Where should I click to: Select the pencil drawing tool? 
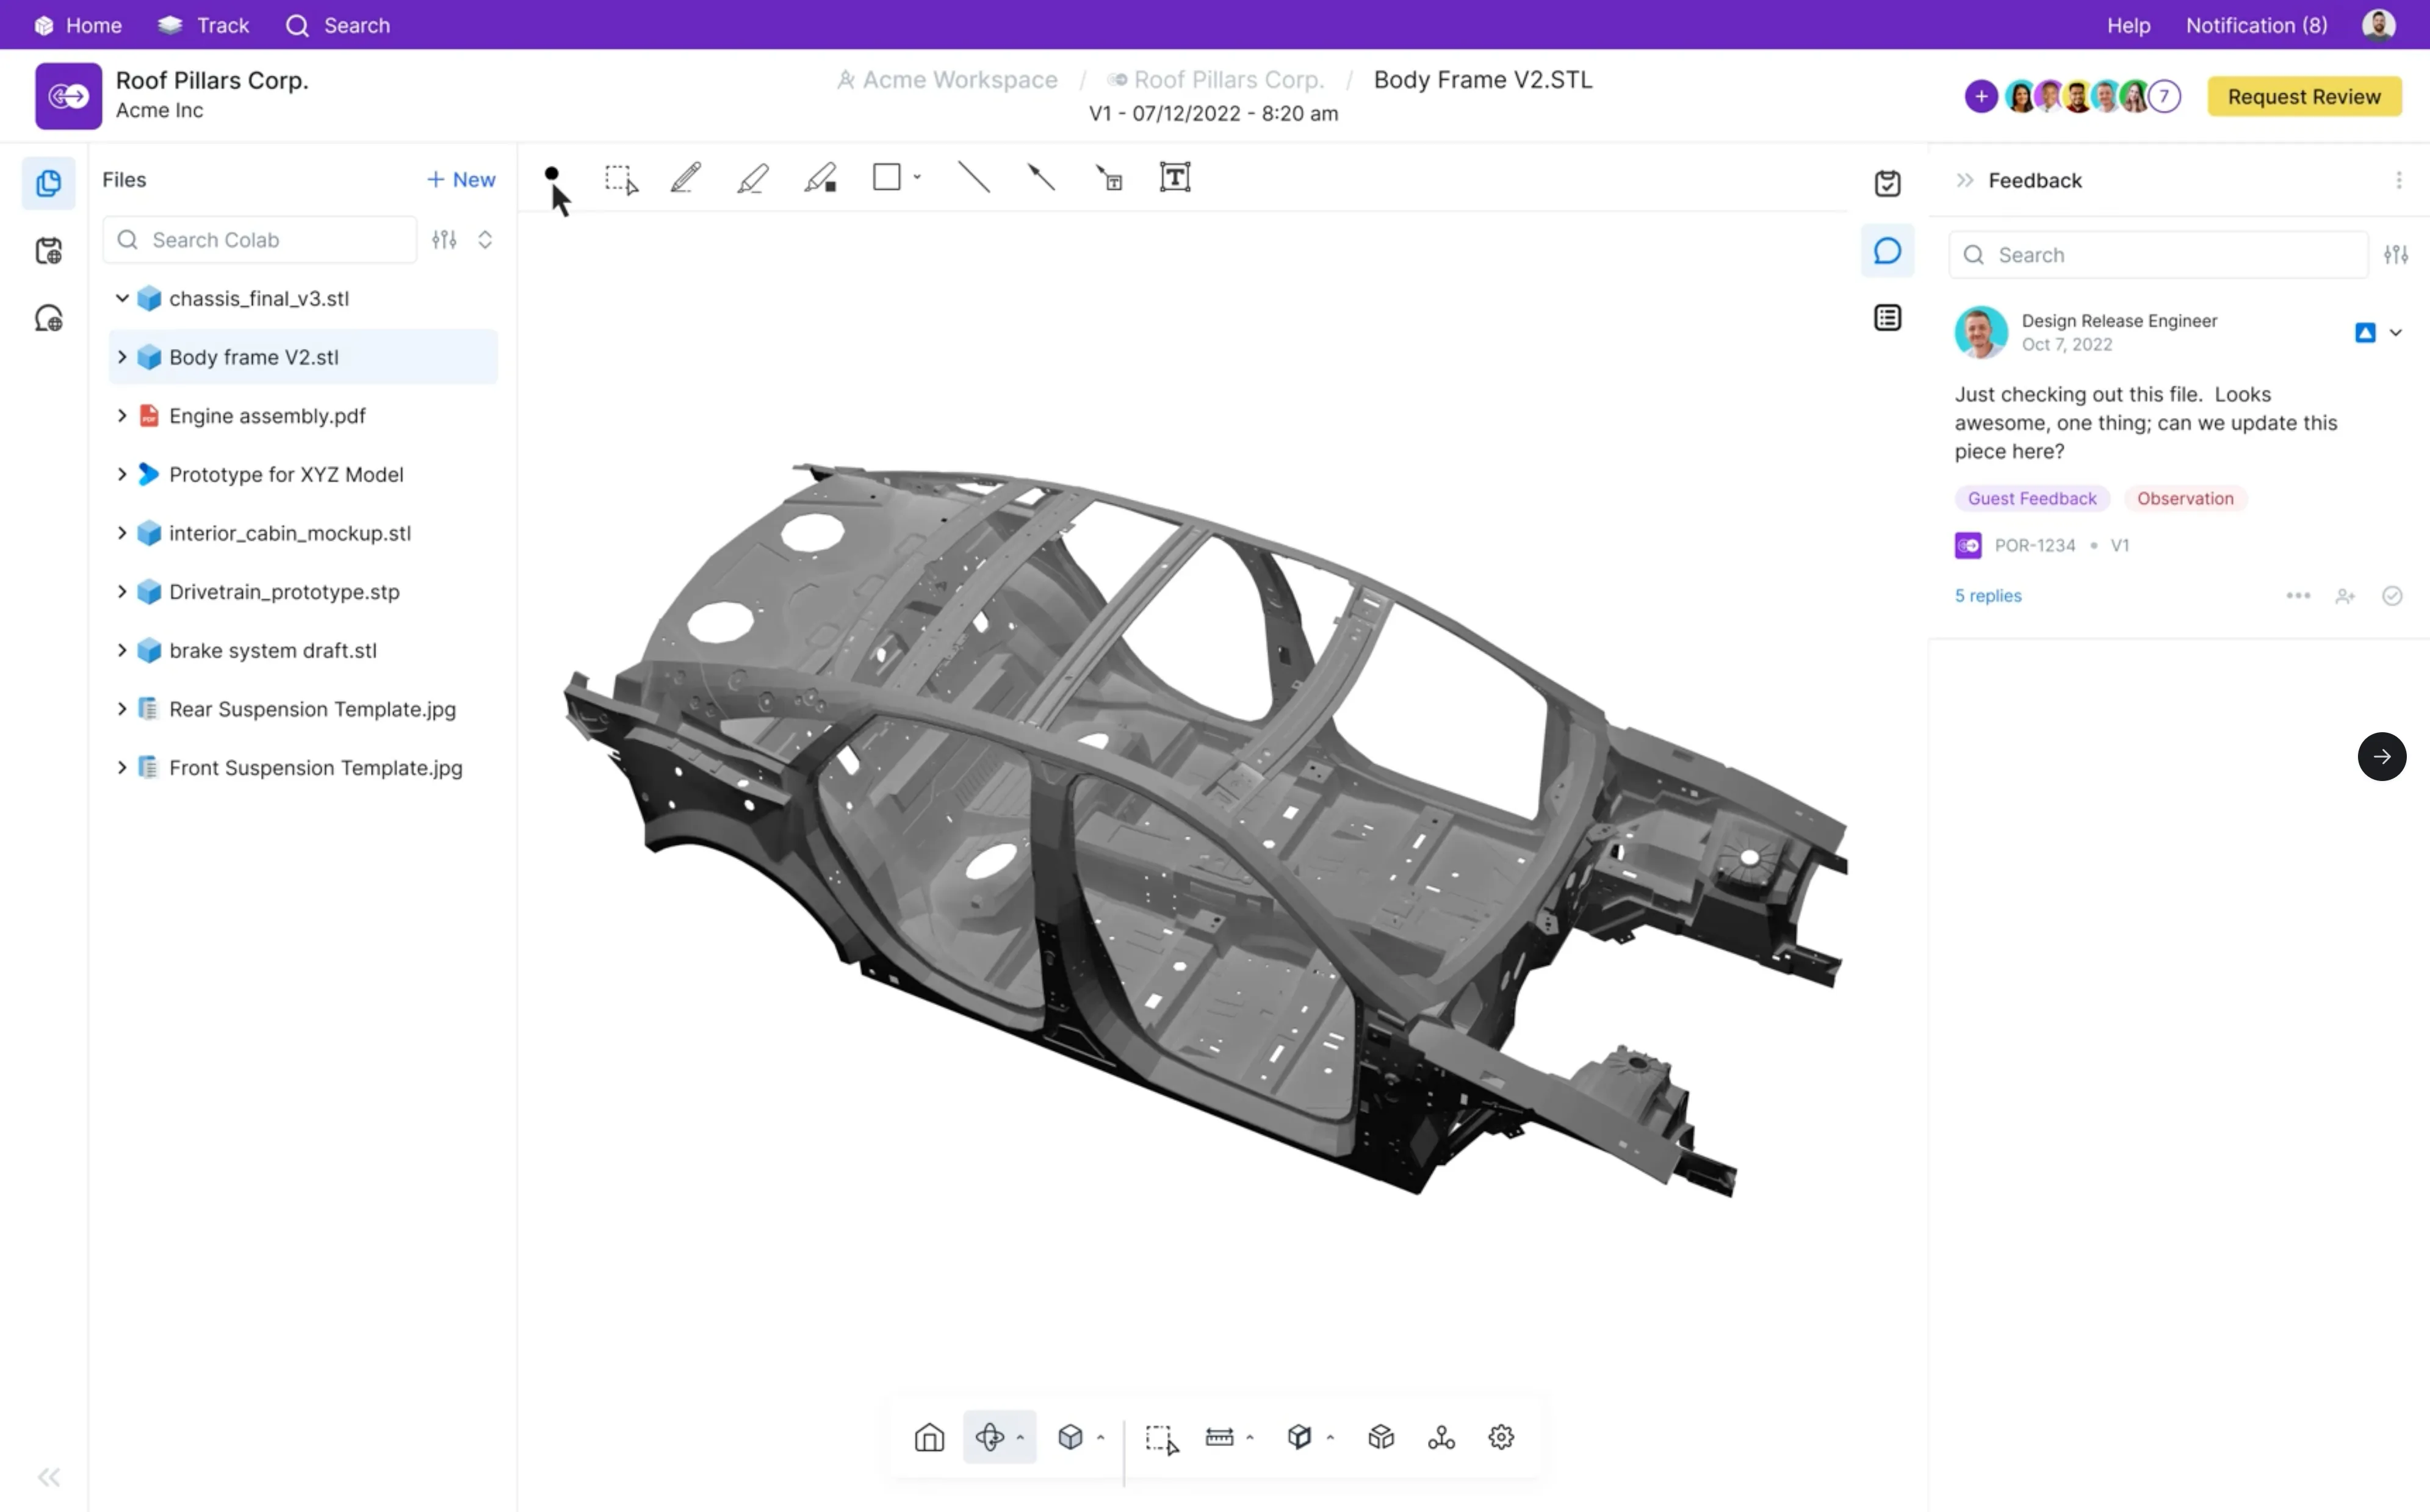[x=686, y=178]
